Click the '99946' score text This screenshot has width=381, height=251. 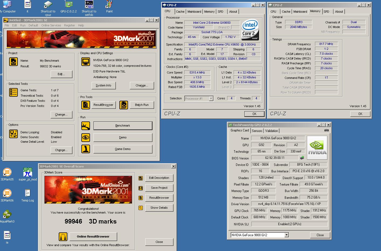73,222
